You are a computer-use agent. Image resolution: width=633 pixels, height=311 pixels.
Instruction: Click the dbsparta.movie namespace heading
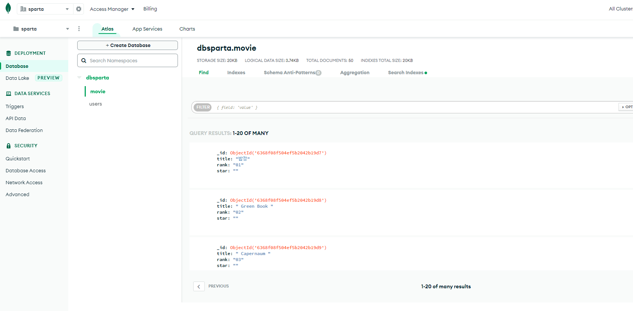pyautogui.click(x=226, y=48)
